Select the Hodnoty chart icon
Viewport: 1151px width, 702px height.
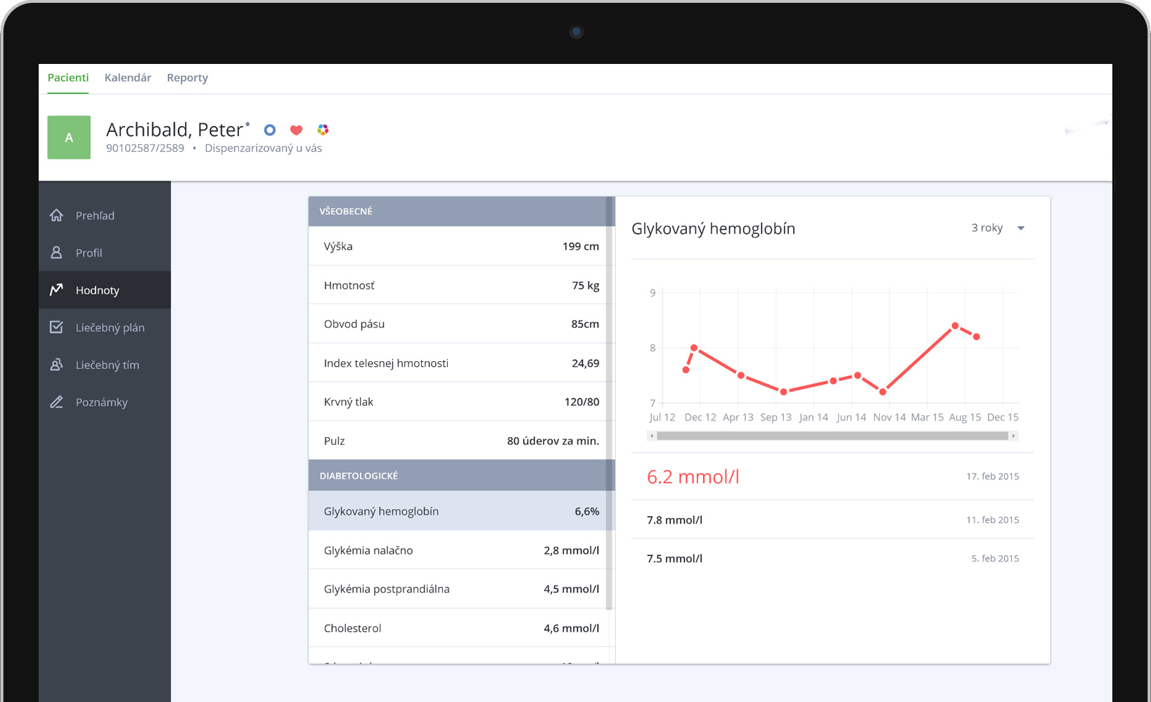point(57,290)
